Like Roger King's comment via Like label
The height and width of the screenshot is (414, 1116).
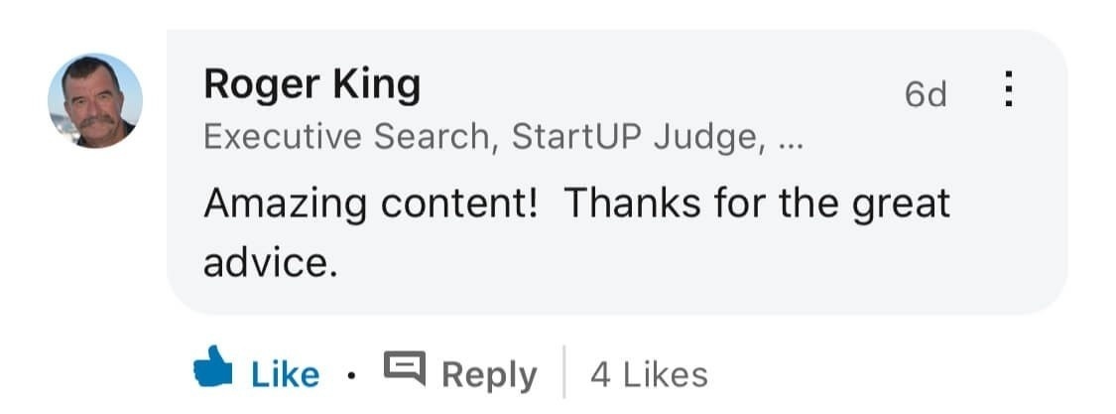[x=285, y=375]
